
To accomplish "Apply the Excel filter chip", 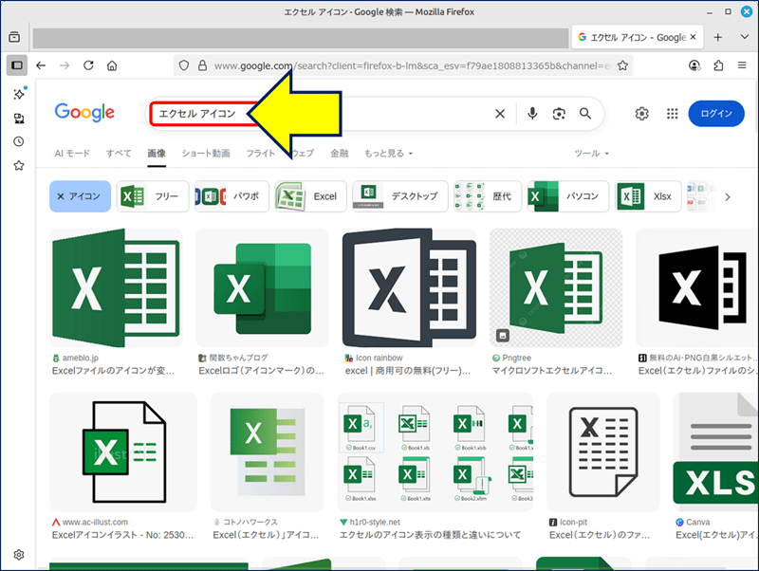I will click(311, 196).
